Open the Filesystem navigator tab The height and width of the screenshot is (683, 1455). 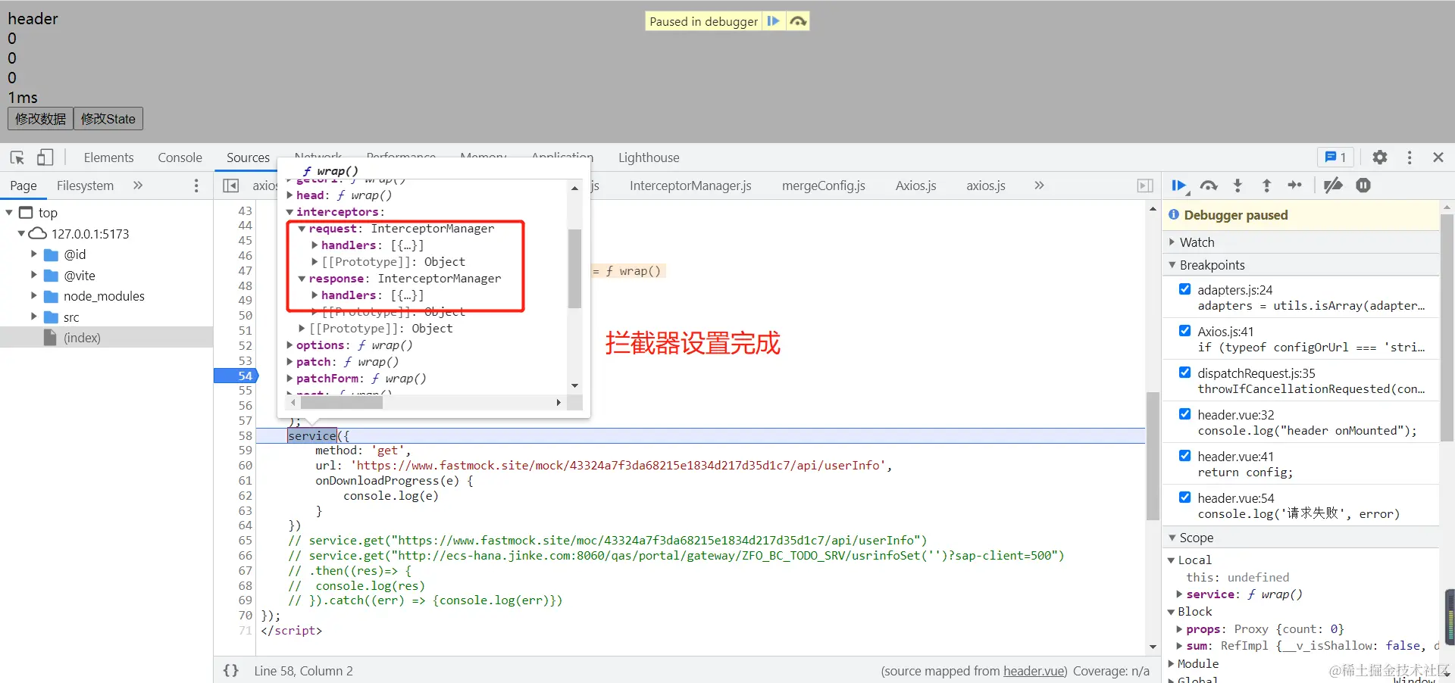click(85, 186)
